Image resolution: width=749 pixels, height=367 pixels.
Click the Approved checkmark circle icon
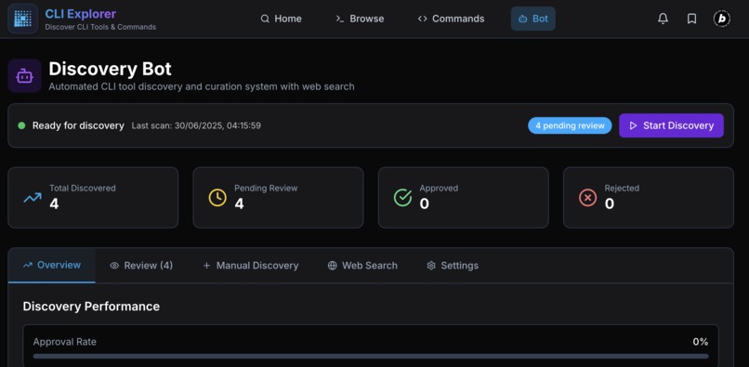tap(402, 198)
